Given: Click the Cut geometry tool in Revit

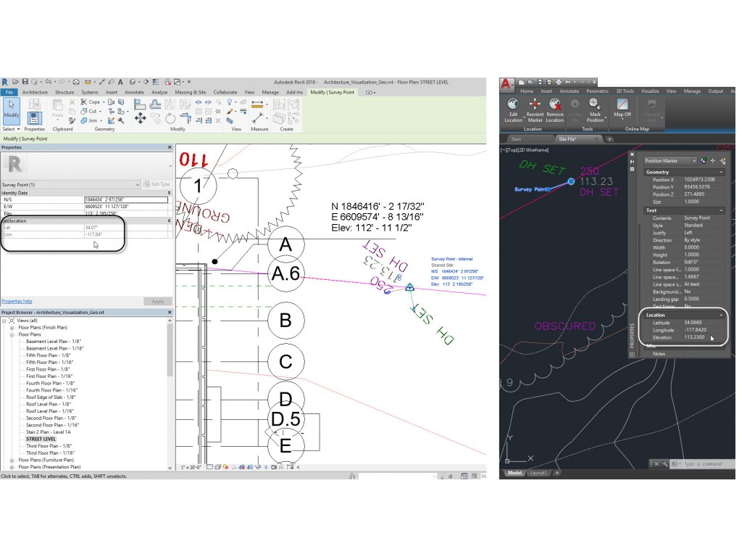Looking at the screenshot, I should point(89,111).
